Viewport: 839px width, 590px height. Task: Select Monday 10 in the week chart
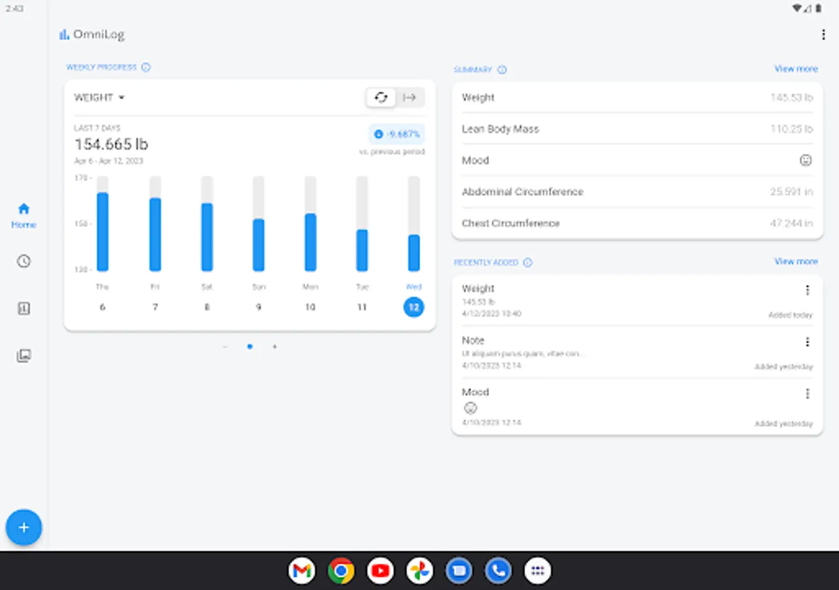[x=310, y=307]
